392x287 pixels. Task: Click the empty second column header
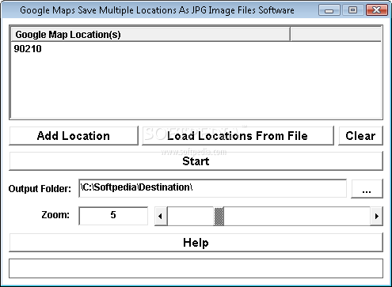point(336,35)
